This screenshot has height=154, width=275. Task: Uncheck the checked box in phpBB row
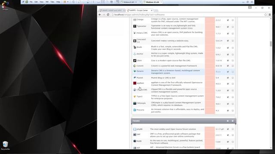click(x=228, y=129)
